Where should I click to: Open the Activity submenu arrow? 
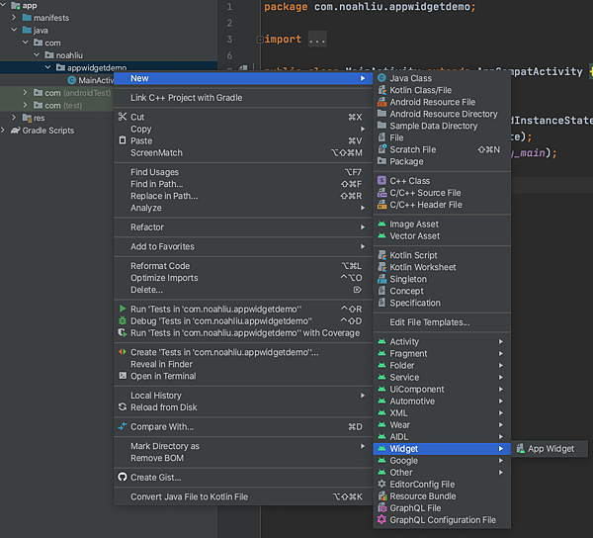pos(501,341)
